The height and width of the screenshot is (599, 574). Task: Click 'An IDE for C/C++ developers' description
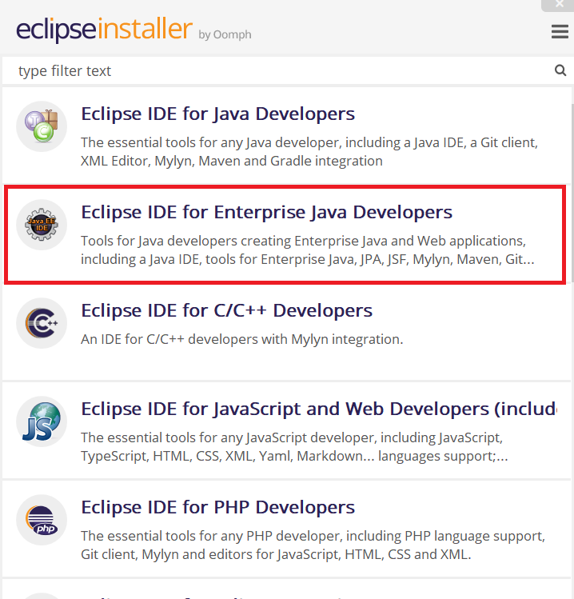(242, 339)
